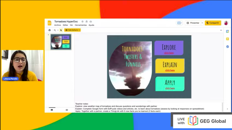The image size is (232, 130).
Task: Click the Teacher notes text area
Action: tap(148, 107)
